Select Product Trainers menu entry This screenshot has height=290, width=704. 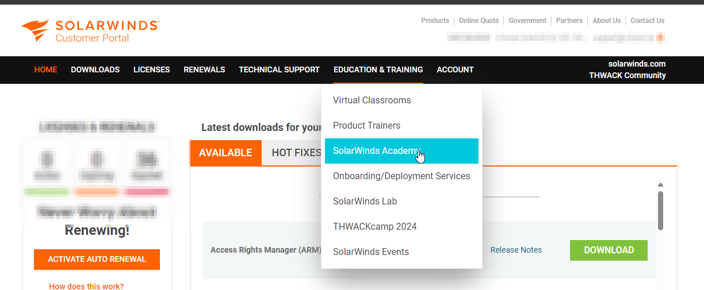(401, 125)
